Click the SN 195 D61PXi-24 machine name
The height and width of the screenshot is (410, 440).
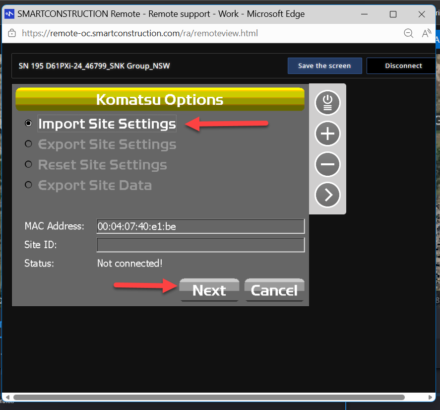(94, 66)
